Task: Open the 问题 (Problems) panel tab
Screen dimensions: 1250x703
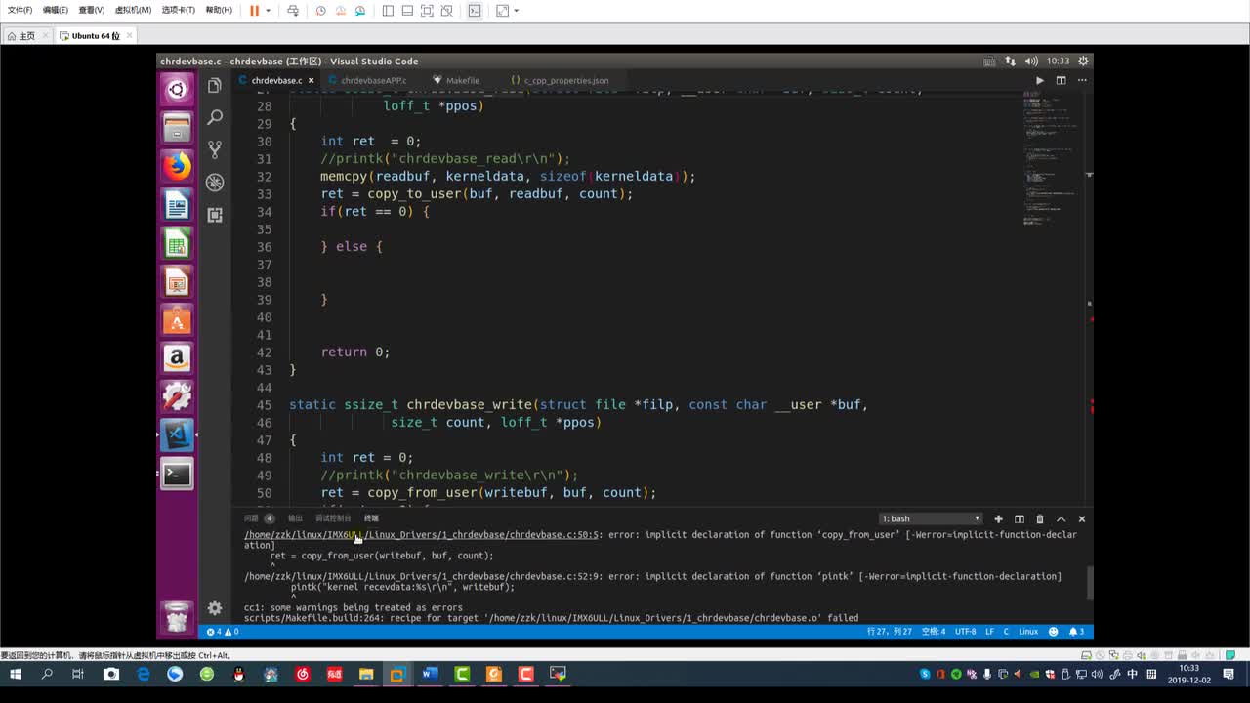Action: pyautogui.click(x=259, y=518)
